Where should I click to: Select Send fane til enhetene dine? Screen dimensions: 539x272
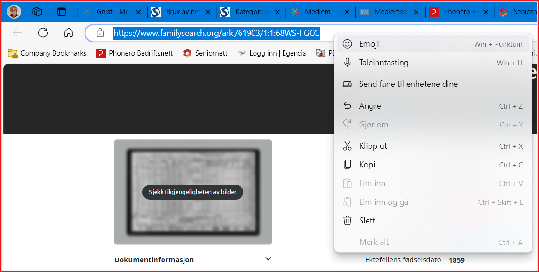click(408, 84)
